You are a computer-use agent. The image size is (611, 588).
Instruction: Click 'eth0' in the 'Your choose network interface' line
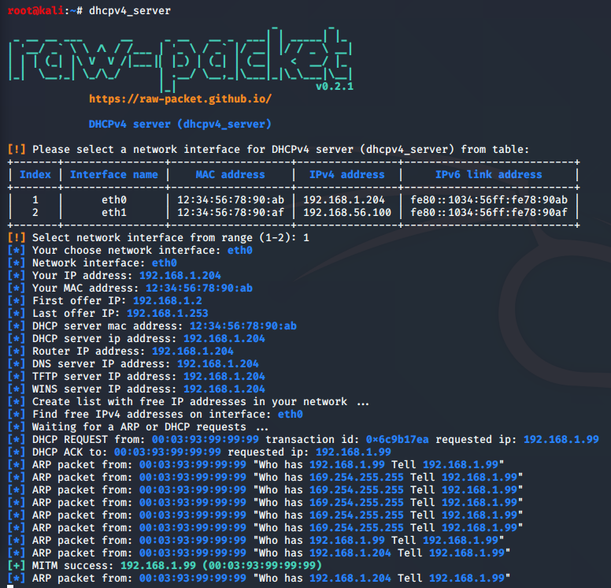pyautogui.click(x=240, y=250)
